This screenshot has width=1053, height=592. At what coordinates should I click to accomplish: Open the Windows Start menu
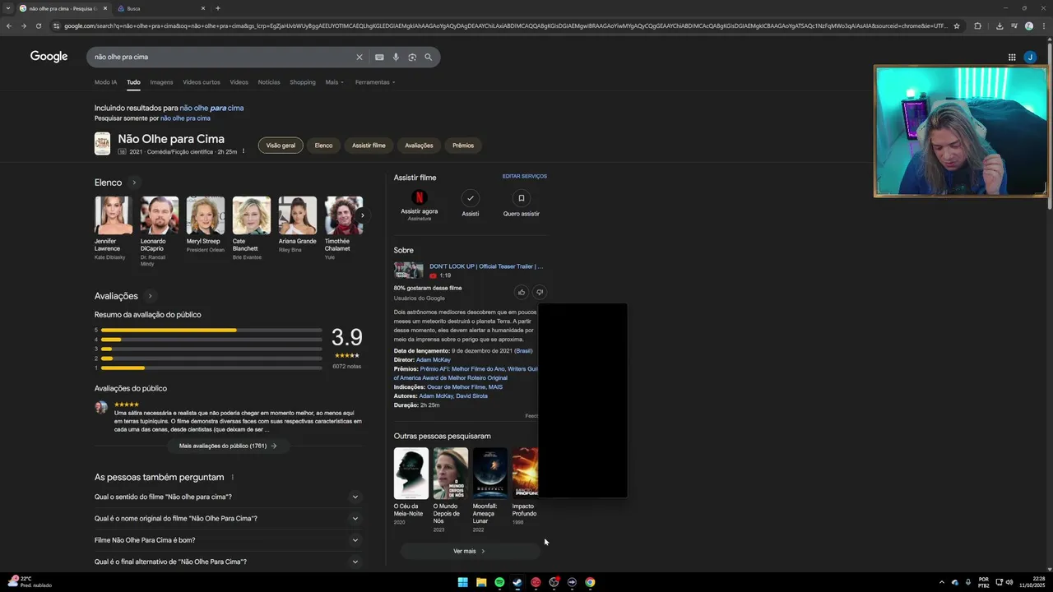point(463,582)
